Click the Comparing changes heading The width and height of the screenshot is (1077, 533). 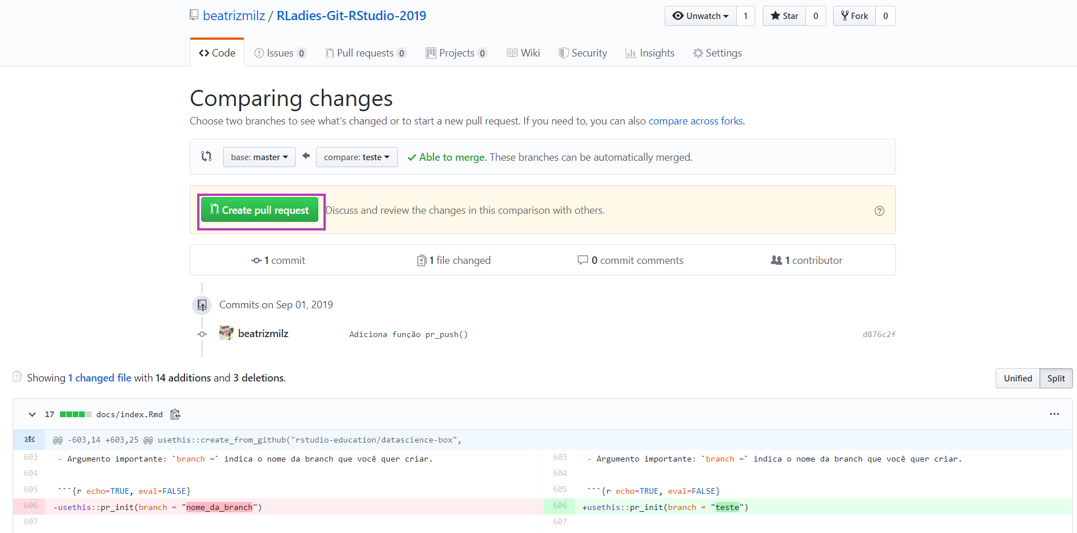tap(291, 99)
